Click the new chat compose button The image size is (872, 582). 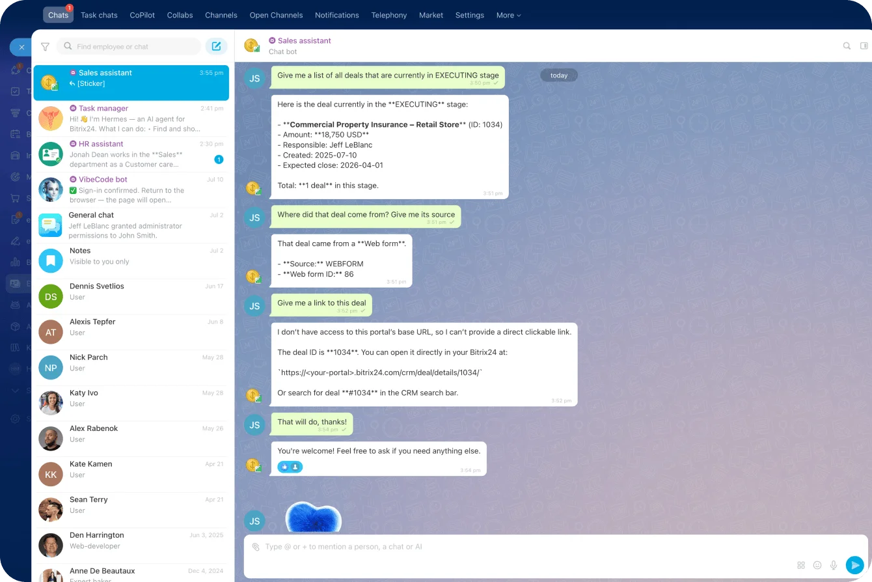click(x=217, y=46)
